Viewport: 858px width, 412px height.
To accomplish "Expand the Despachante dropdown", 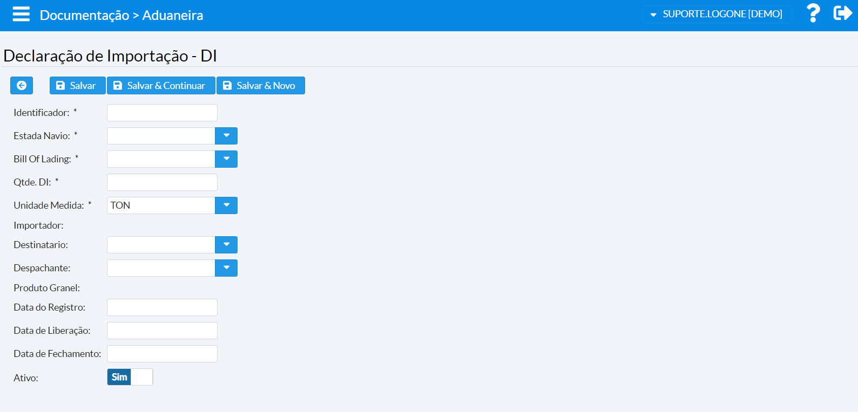I will coord(226,268).
